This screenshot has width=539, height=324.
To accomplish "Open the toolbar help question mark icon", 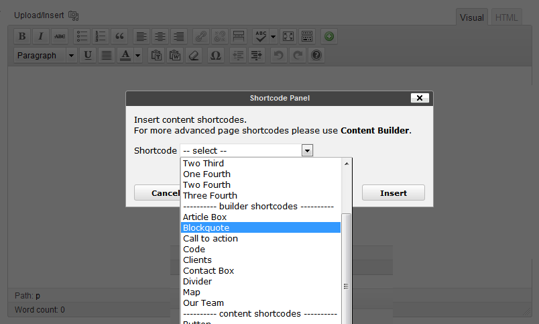I will click(x=316, y=55).
